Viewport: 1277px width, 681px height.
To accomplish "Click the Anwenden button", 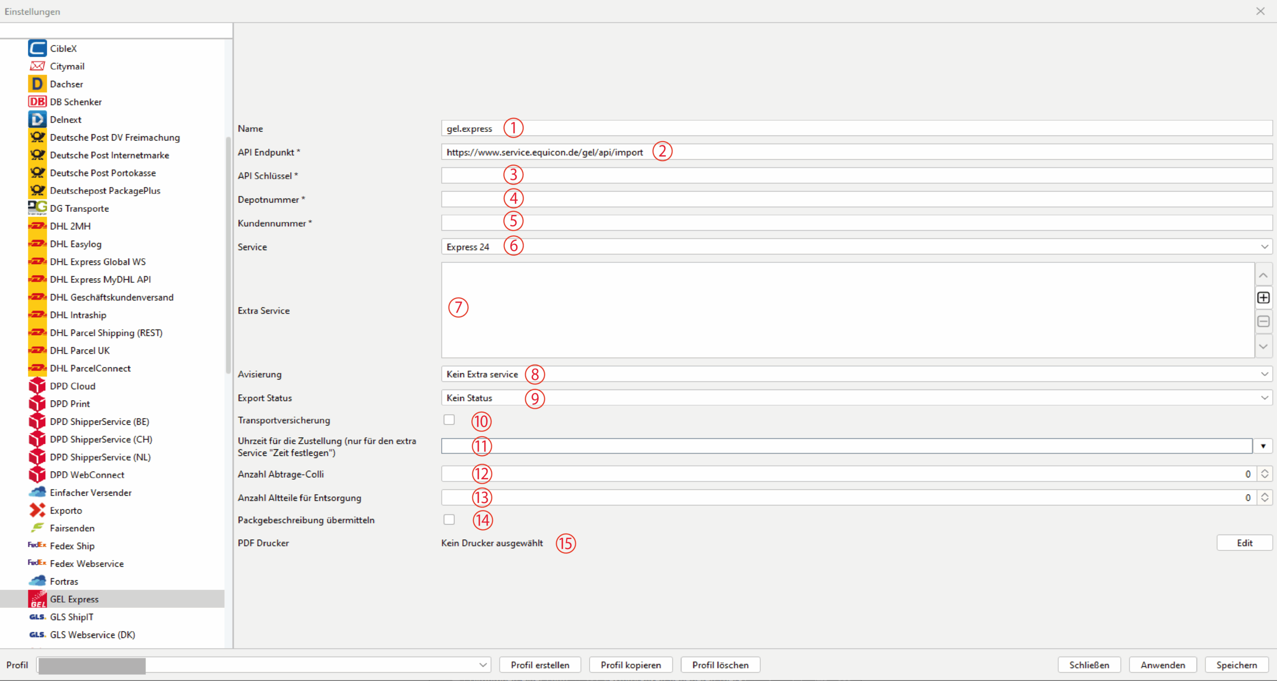I will point(1163,665).
